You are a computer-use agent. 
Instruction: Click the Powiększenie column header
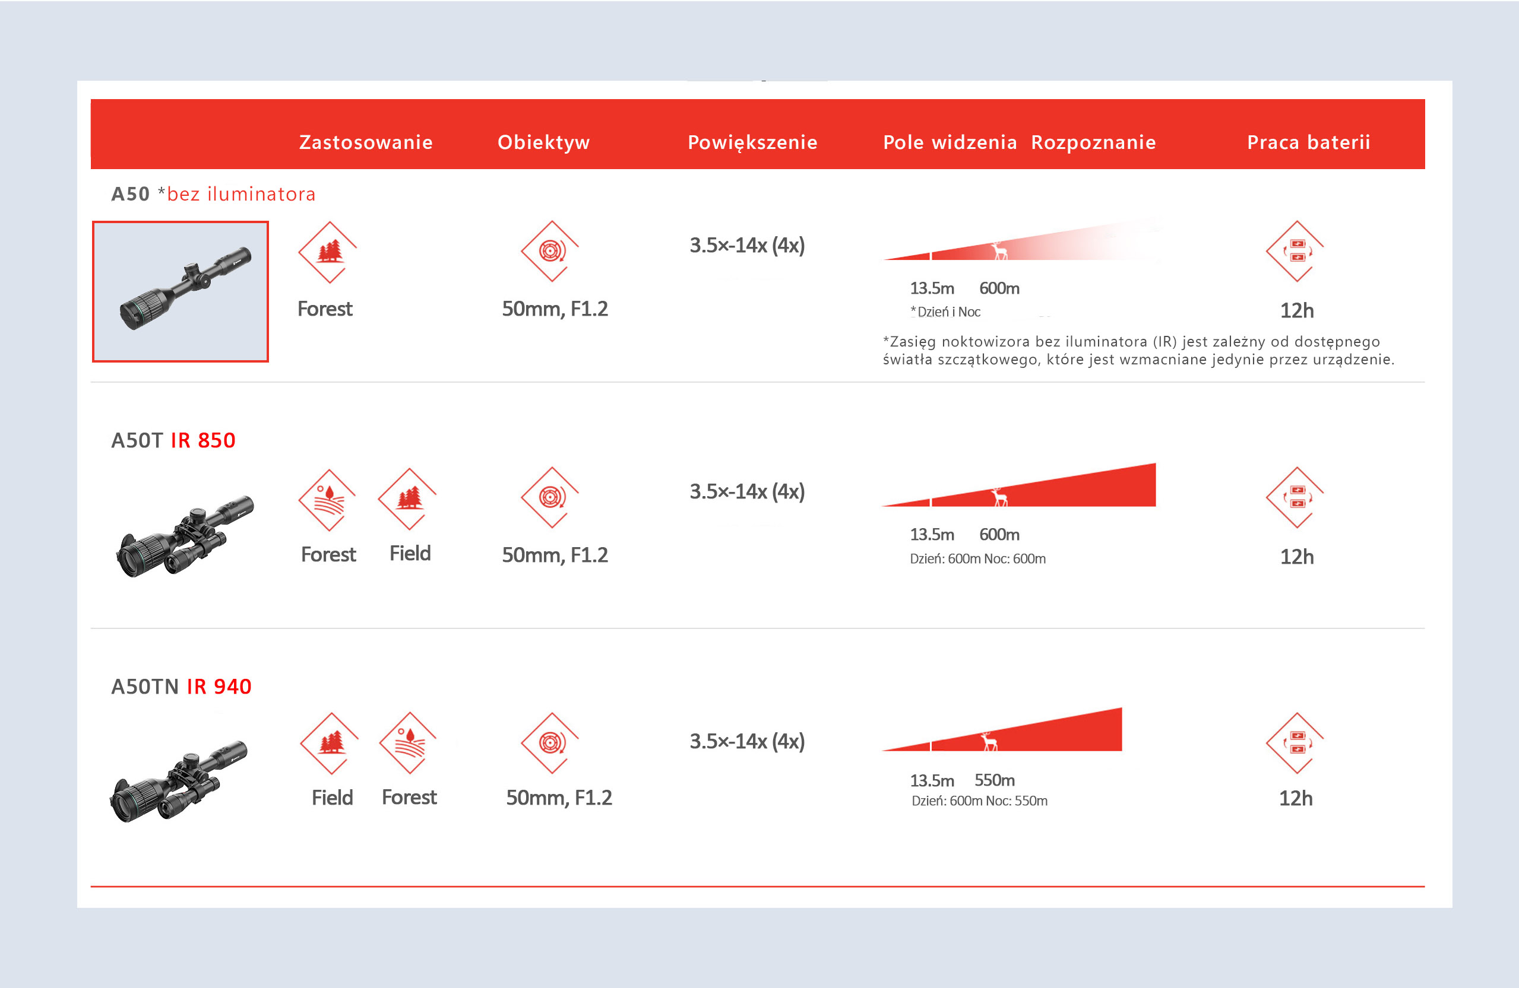click(x=752, y=142)
